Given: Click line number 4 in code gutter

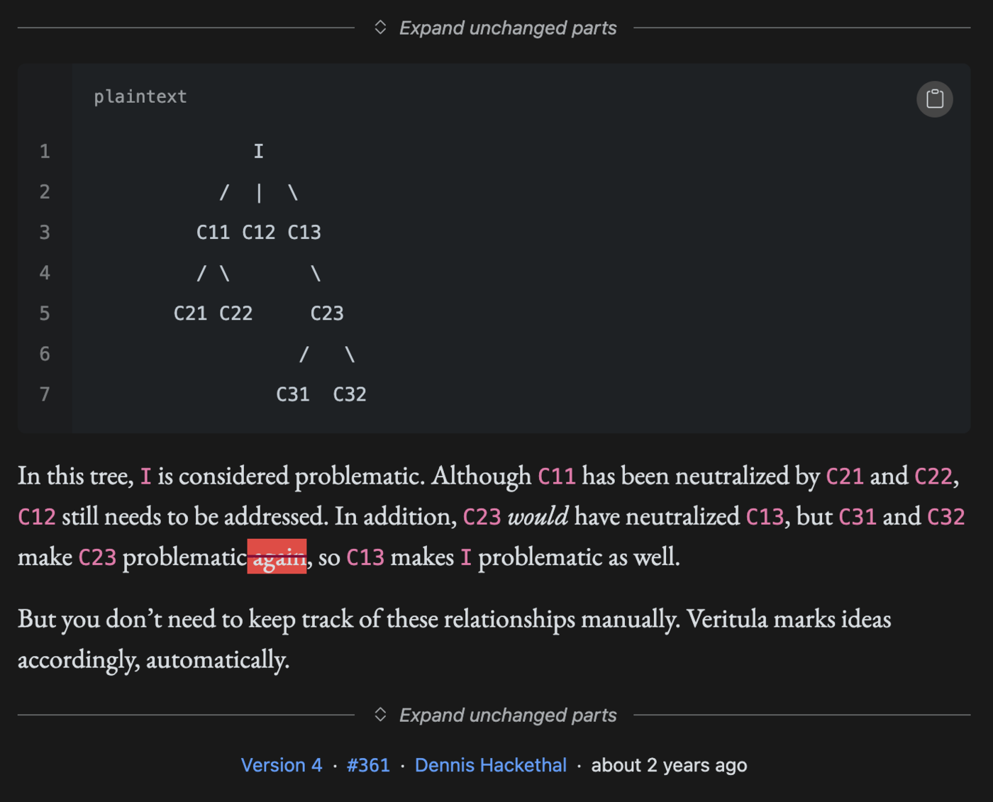Looking at the screenshot, I should 45,273.
